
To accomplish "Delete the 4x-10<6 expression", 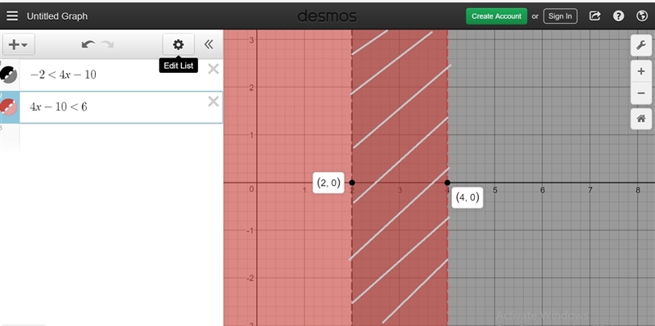I will click(x=214, y=102).
